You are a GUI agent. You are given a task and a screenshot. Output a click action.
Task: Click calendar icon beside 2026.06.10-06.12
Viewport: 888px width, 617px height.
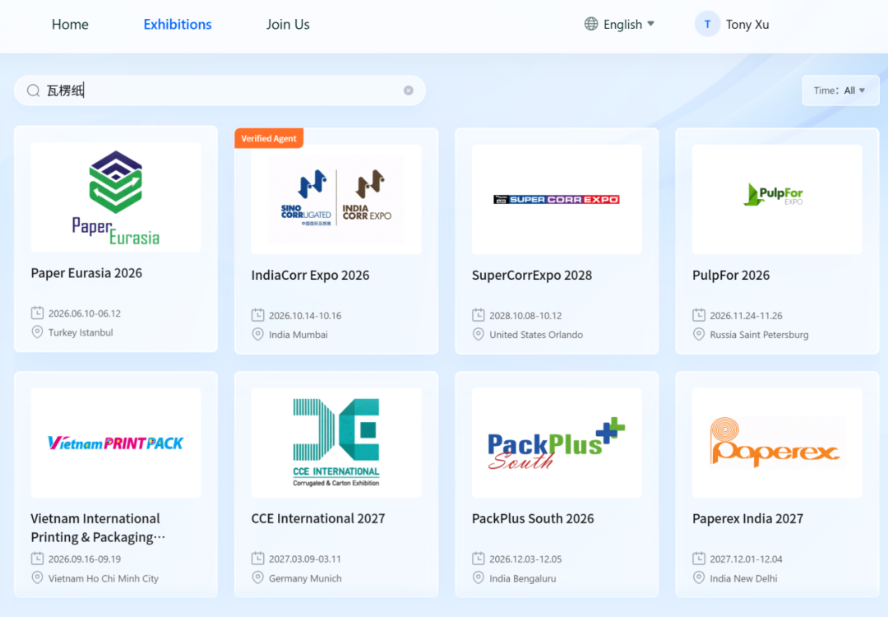(37, 313)
